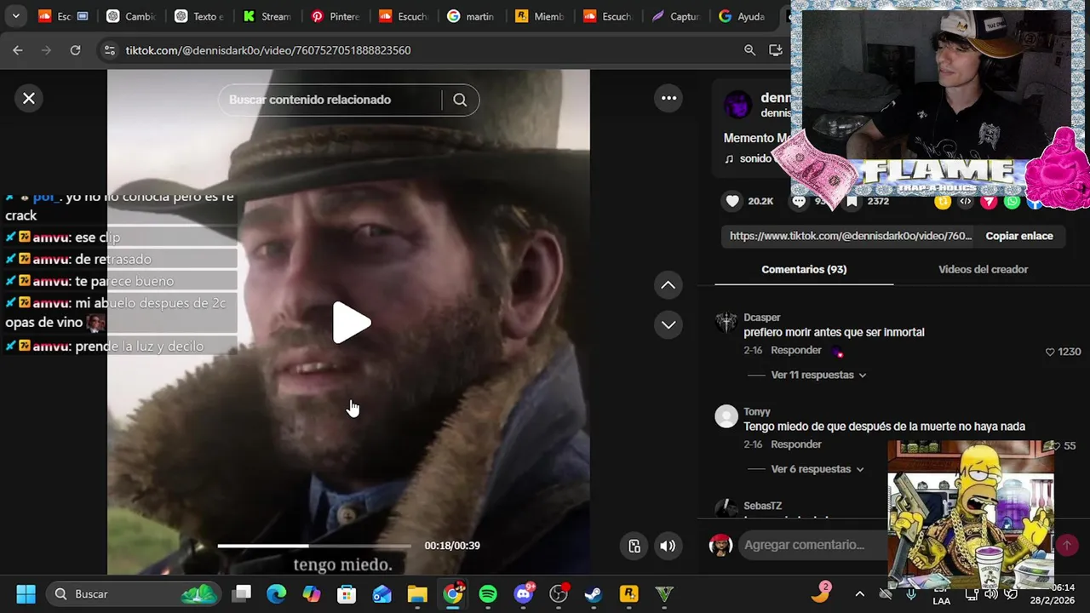
Task: Open File Explorer from taskbar
Action: click(x=417, y=593)
